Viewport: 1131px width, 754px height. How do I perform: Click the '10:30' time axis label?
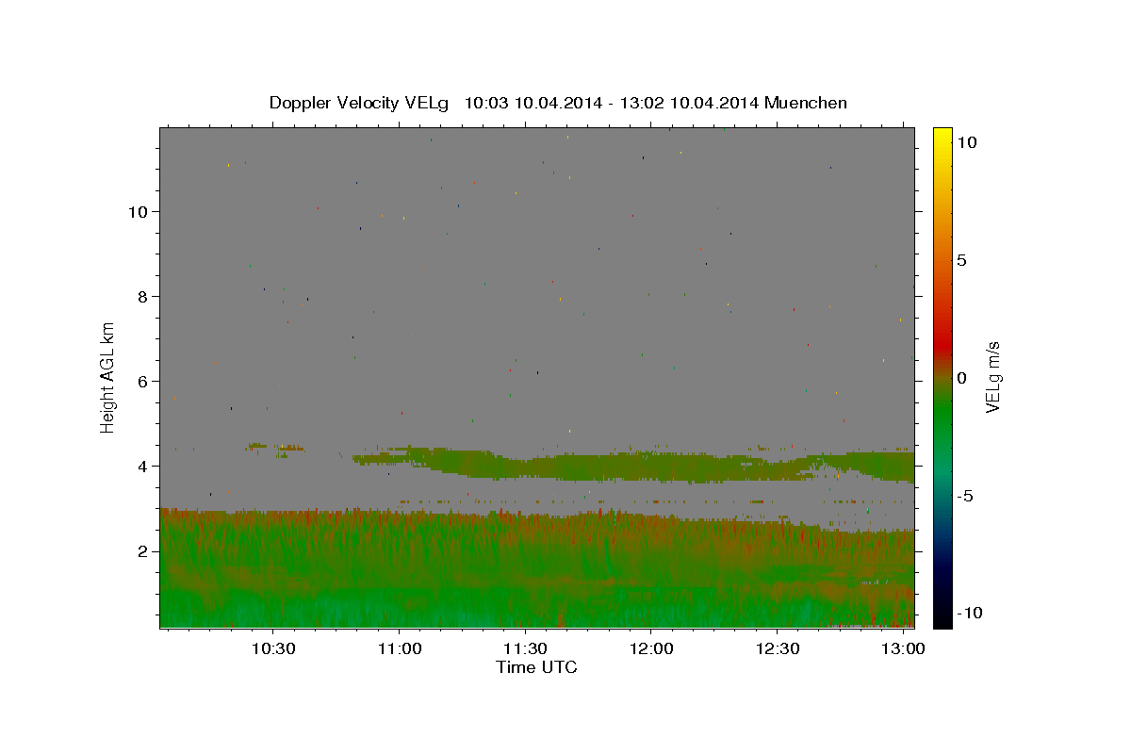coord(273,649)
